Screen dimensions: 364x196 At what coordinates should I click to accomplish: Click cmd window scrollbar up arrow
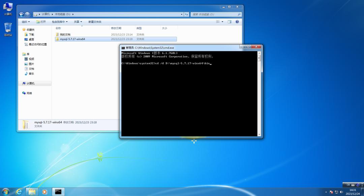tap(259, 53)
